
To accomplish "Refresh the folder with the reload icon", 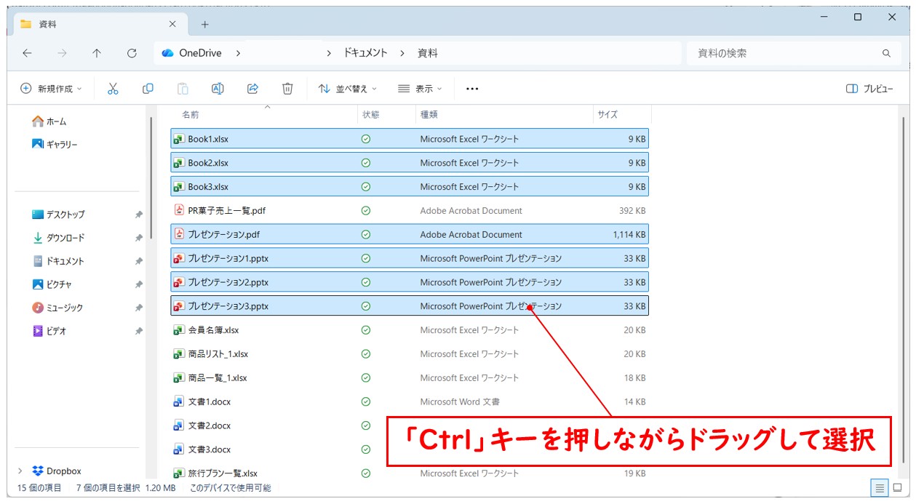I will (131, 52).
